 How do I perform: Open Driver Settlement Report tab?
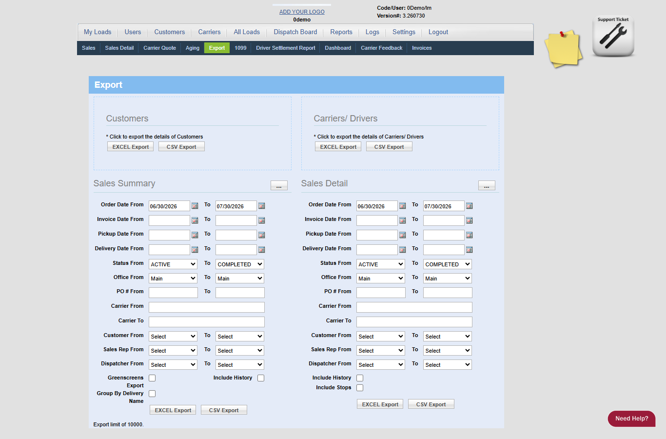point(286,48)
